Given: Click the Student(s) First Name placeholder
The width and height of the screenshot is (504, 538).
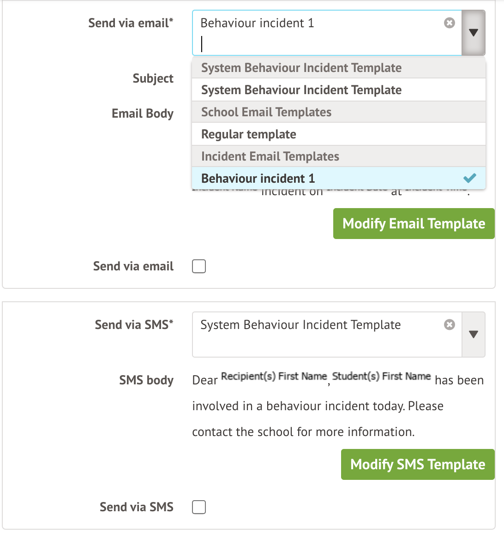Looking at the screenshot, I should click(381, 377).
